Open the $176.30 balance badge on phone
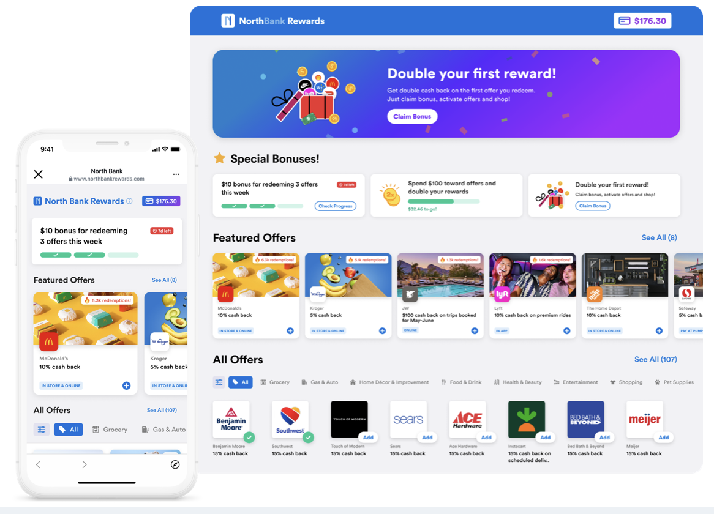This screenshot has height=514, width=714. (x=161, y=201)
